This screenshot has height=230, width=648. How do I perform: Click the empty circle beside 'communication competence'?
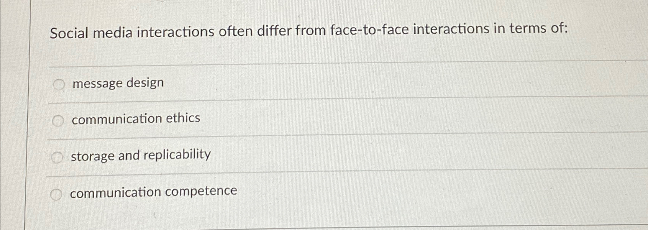[x=57, y=194]
